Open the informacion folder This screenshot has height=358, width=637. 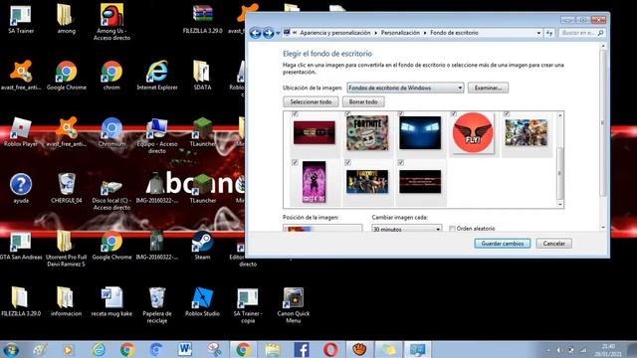tap(66, 301)
